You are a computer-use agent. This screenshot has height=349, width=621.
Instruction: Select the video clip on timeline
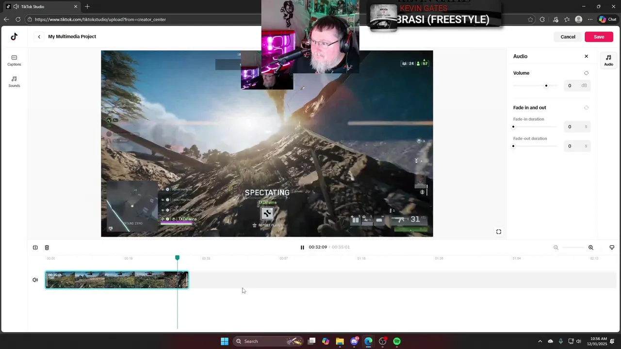(117, 280)
